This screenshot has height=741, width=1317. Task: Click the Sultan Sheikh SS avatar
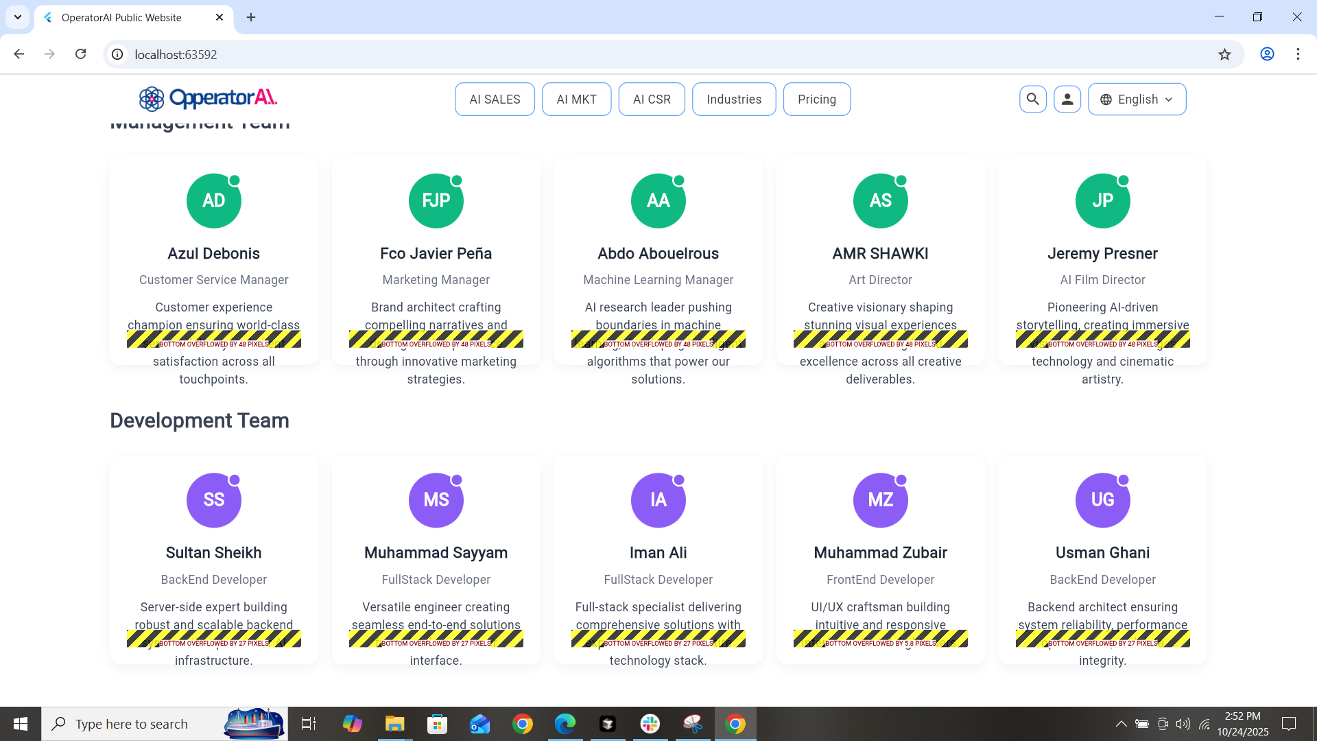click(x=213, y=500)
